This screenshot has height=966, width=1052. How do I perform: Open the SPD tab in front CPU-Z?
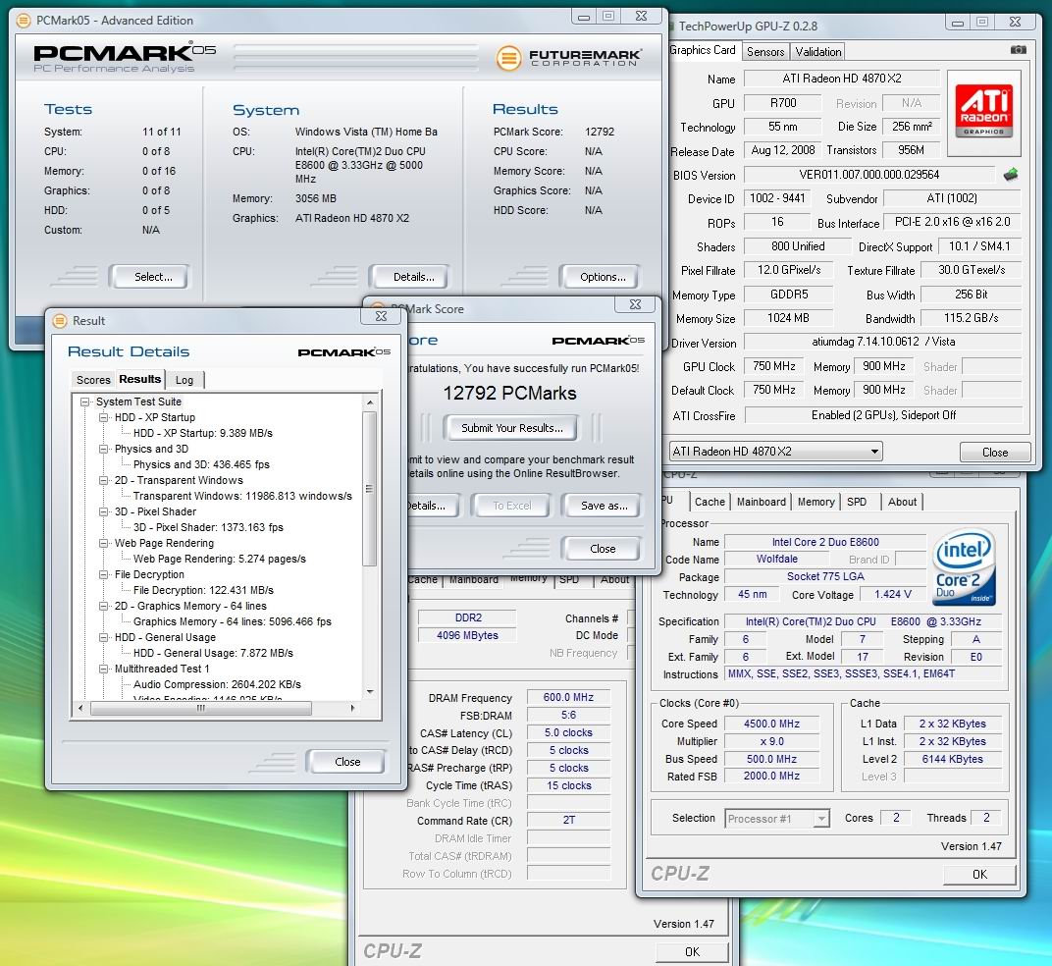click(x=857, y=502)
